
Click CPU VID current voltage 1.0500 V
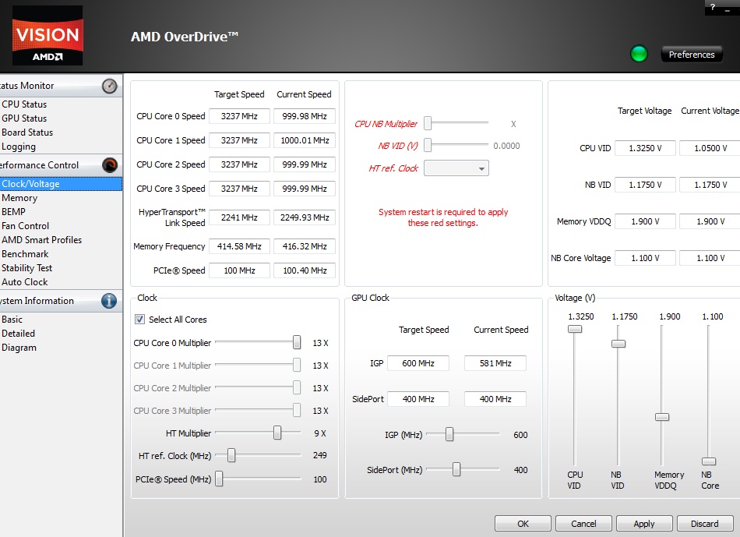pos(710,148)
